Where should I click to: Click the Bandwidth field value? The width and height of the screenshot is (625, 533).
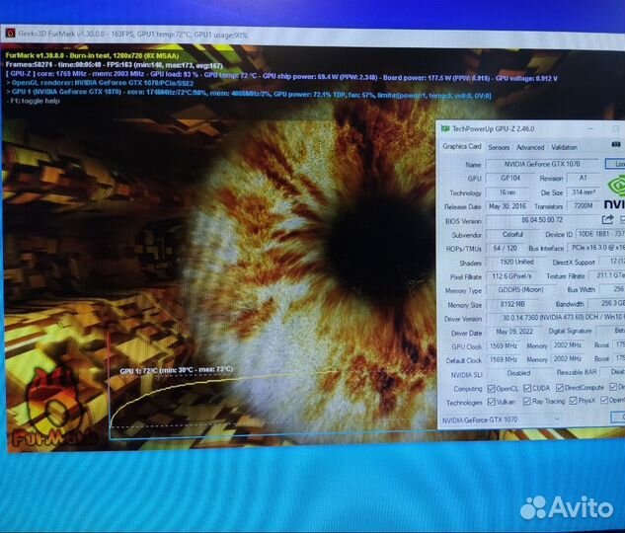point(607,303)
